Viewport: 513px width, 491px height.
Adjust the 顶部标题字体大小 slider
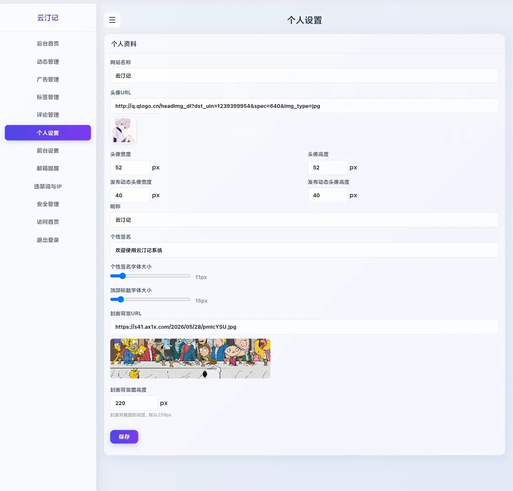click(150, 300)
